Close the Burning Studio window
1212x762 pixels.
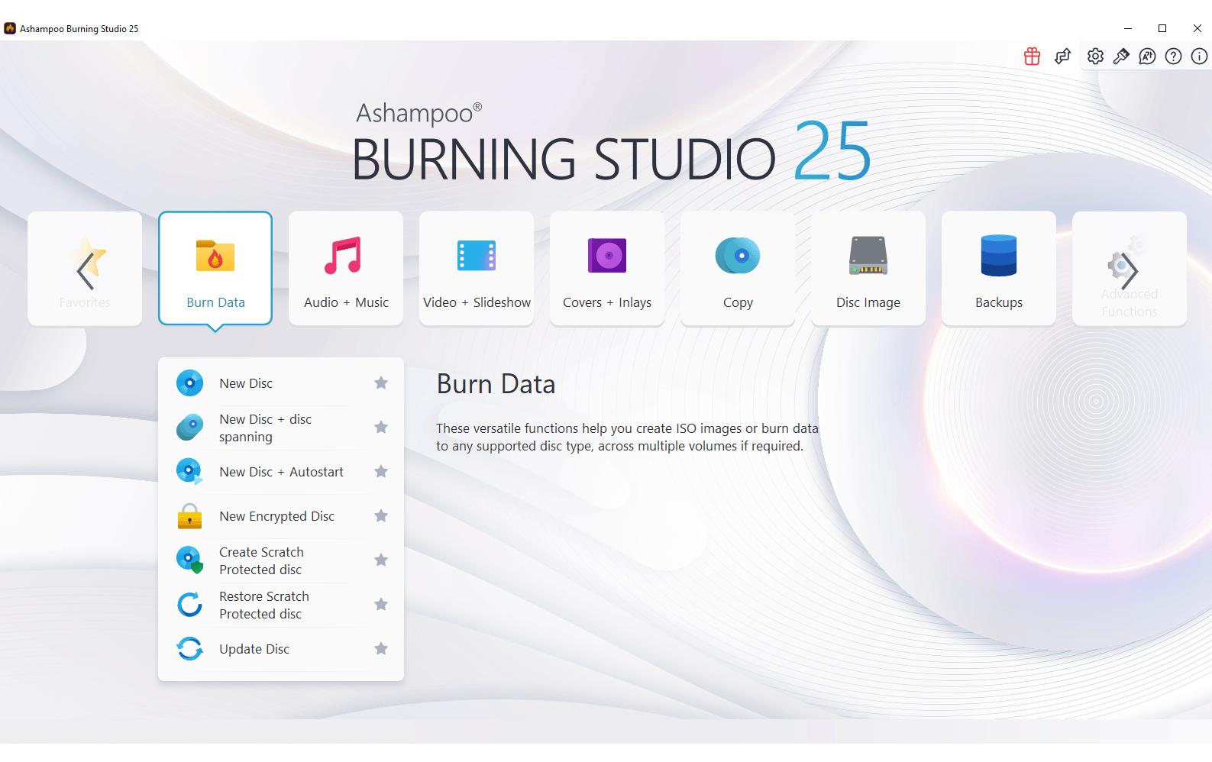[1197, 29]
